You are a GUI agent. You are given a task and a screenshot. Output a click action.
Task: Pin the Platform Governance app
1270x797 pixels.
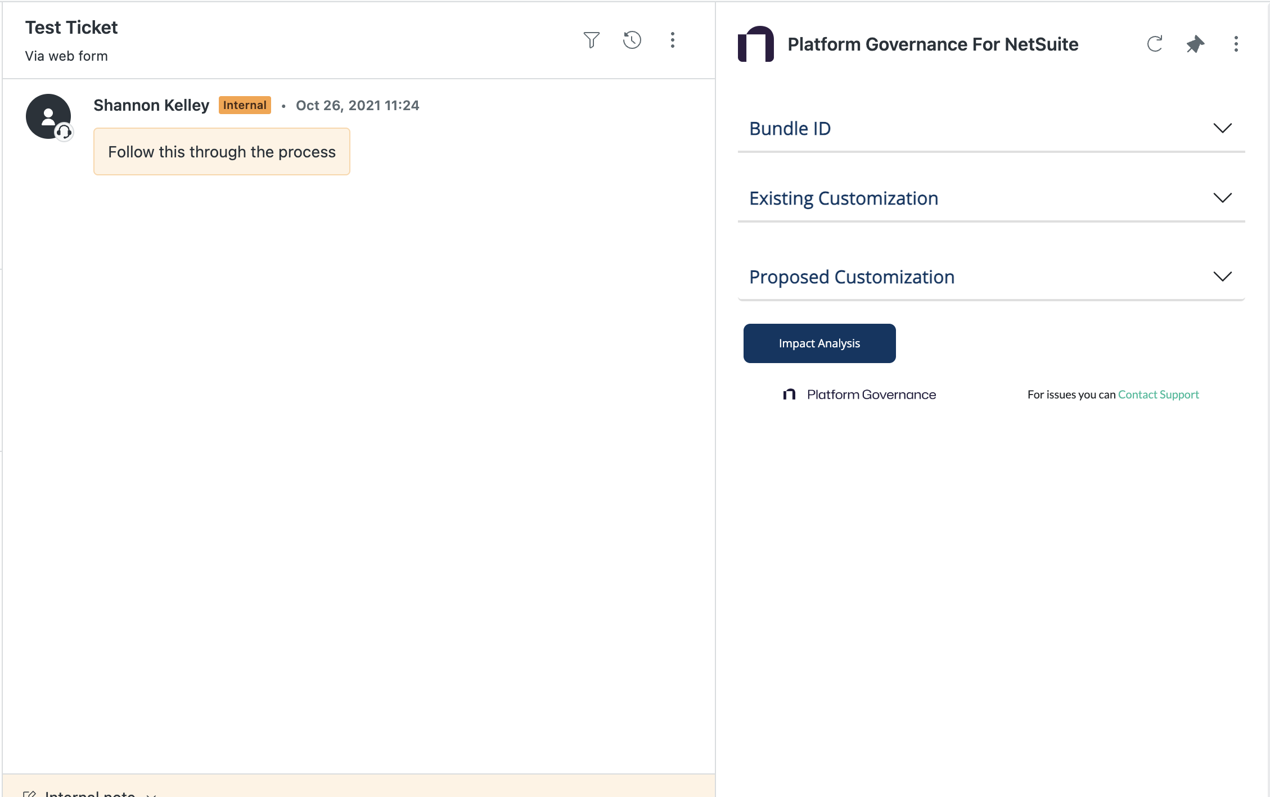[1195, 44]
